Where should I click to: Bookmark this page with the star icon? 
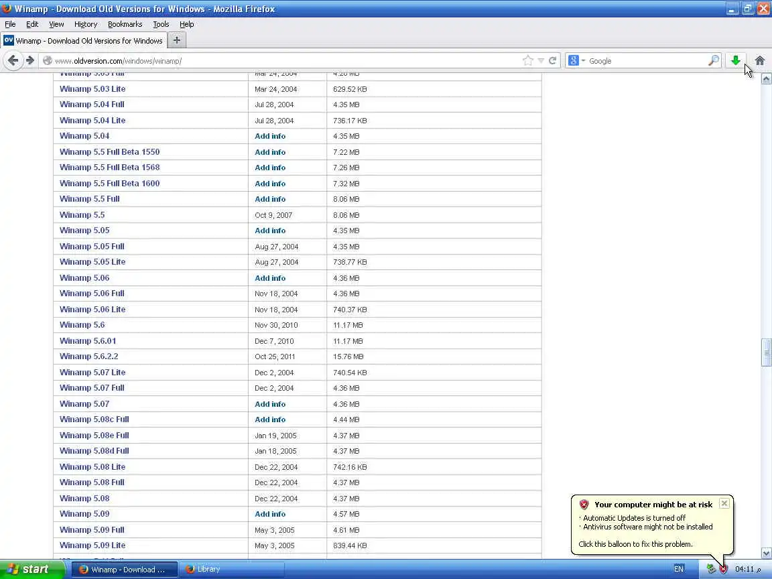click(x=528, y=60)
